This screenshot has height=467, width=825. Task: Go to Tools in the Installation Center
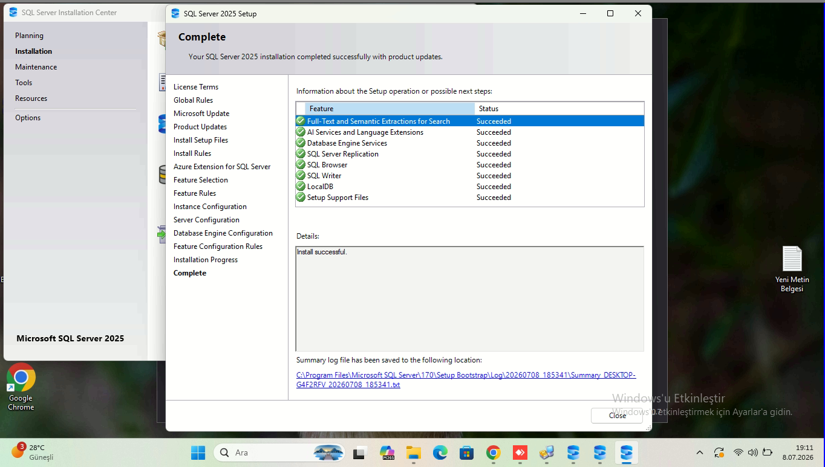coord(24,83)
